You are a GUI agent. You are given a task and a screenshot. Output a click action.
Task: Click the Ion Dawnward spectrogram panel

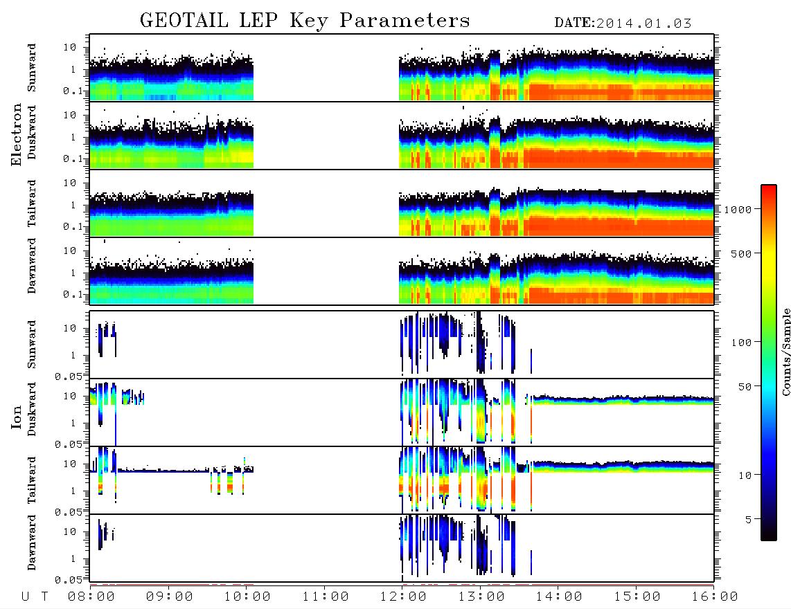402,548
